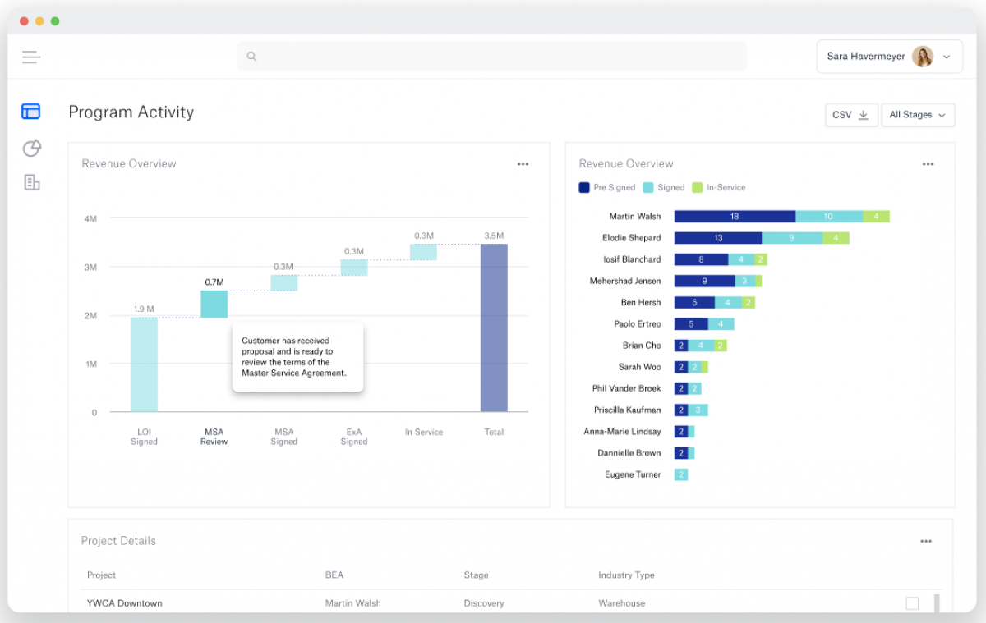Click the CSV download arrow icon

[x=864, y=115]
